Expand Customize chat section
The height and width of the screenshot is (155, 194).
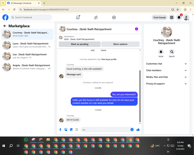(166, 64)
